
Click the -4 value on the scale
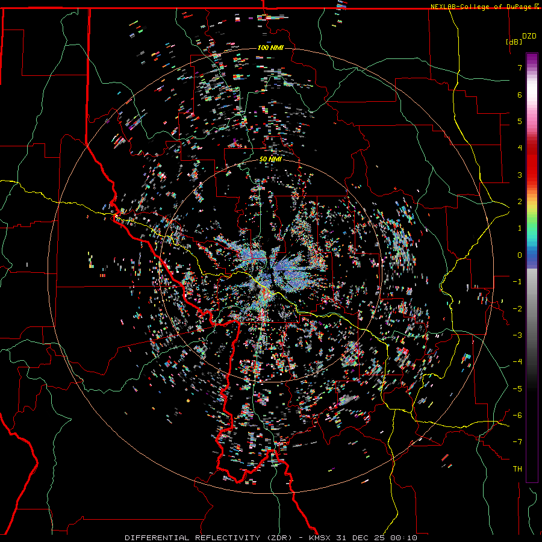(x=517, y=362)
